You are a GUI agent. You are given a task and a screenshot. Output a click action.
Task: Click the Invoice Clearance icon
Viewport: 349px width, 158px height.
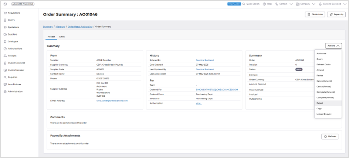pyautogui.click(x=5, y=63)
